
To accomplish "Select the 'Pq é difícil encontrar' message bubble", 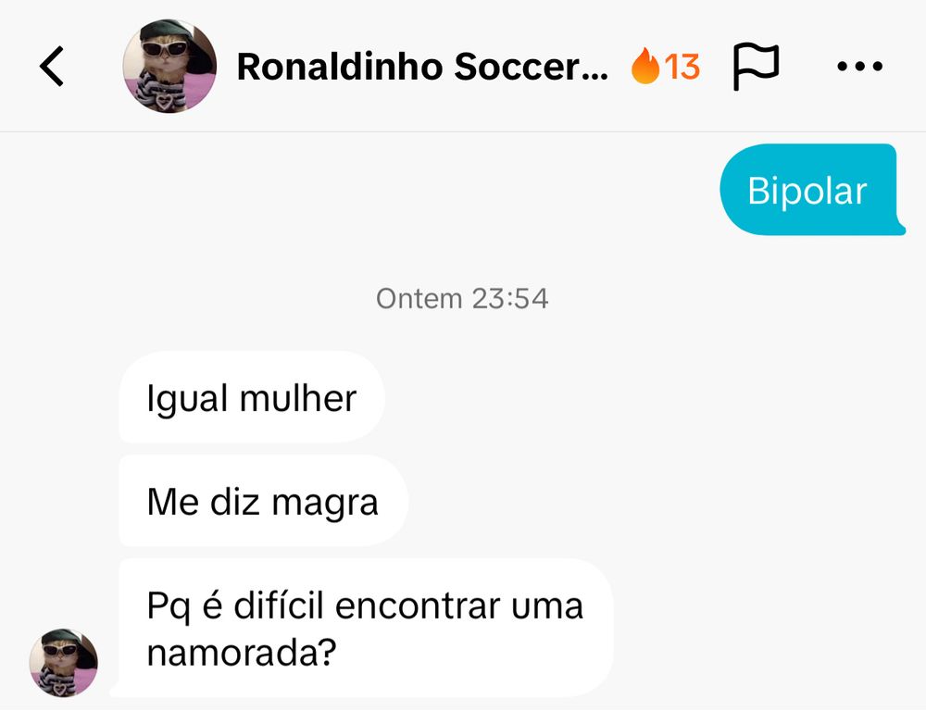I will coord(365,629).
